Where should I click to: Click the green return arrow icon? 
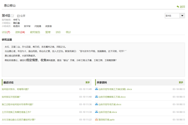click(178, 7)
